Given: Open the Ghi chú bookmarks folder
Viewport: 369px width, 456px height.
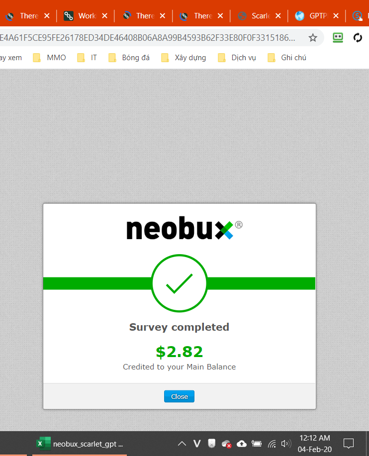Looking at the screenshot, I should 287,58.
